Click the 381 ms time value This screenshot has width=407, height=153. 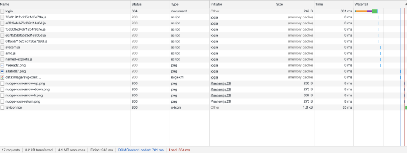tap(346, 11)
